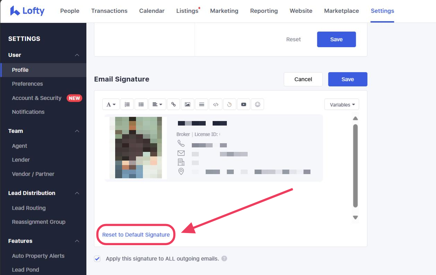This screenshot has height=275, width=436.
Task: Click the insert video icon
Action: (x=243, y=104)
